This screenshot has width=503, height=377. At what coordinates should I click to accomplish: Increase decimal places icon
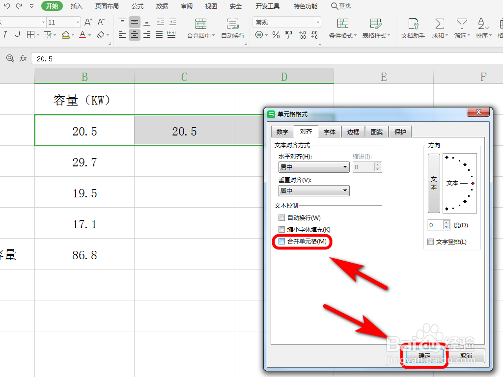coord(302,35)
